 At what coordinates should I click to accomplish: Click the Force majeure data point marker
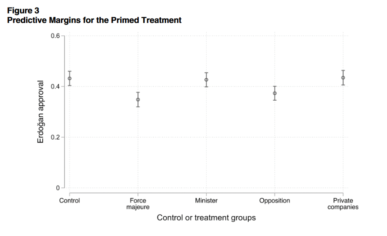(138, 100)
